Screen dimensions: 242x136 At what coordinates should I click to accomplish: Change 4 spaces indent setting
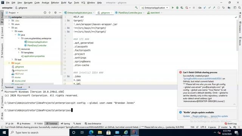pos(212,127)
